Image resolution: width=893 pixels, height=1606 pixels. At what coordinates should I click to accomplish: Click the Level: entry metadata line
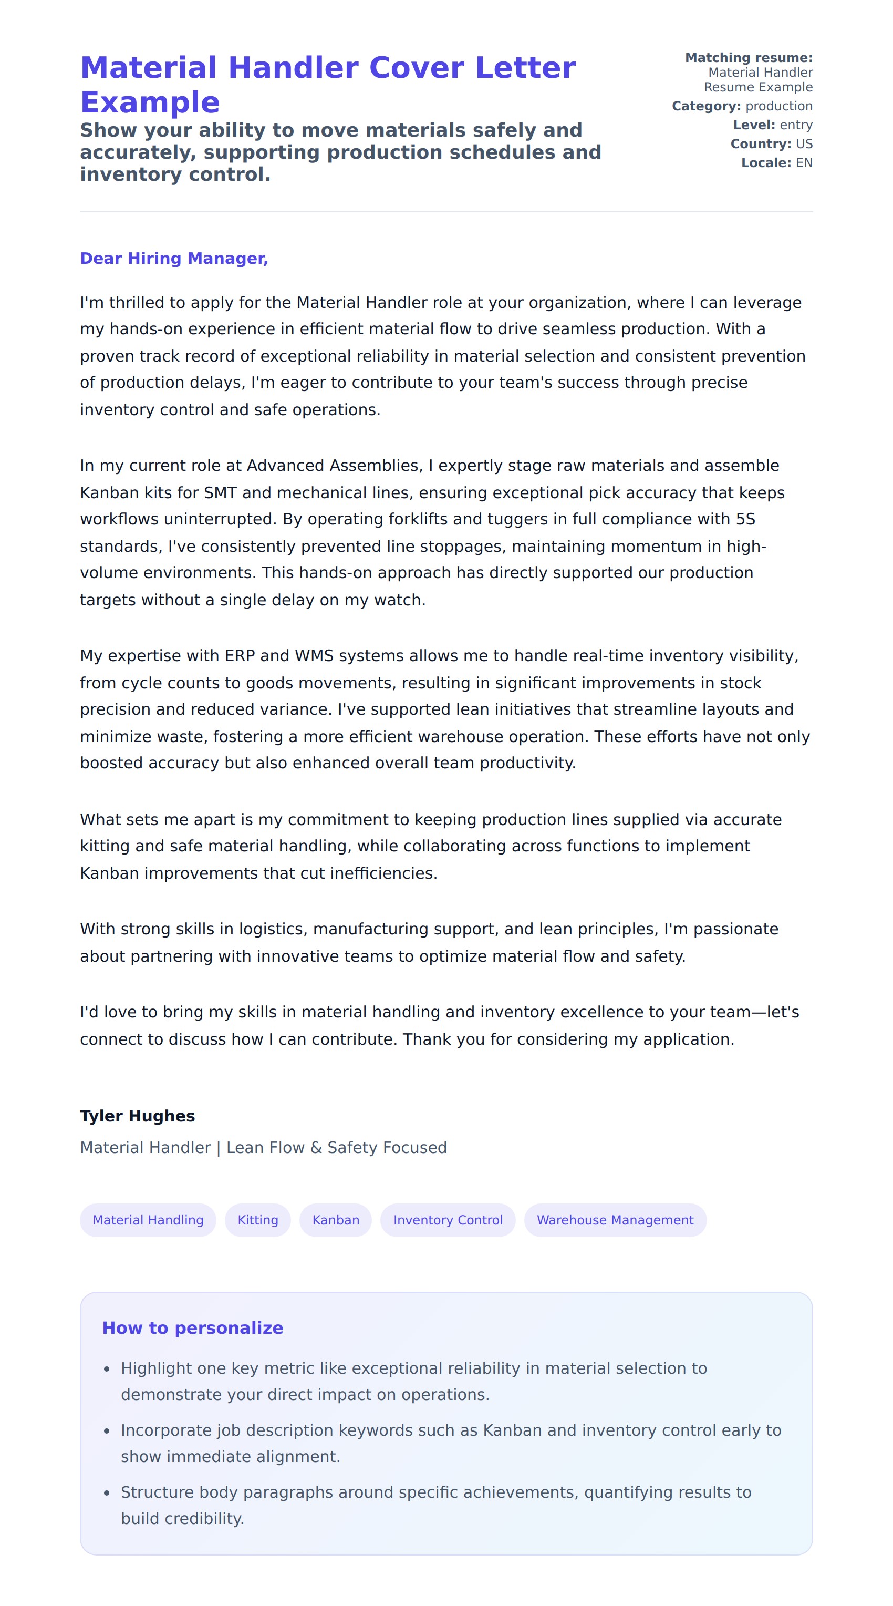[x=772, y=125]
